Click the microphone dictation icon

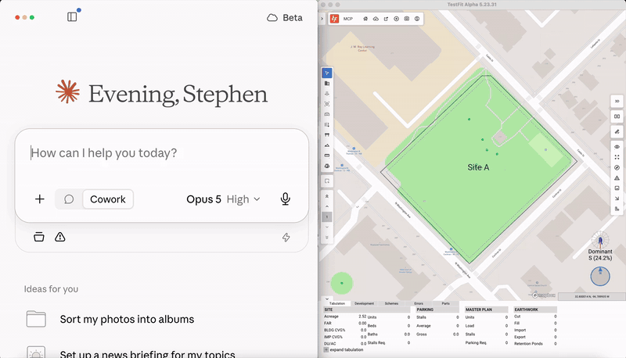pos(285,199)
